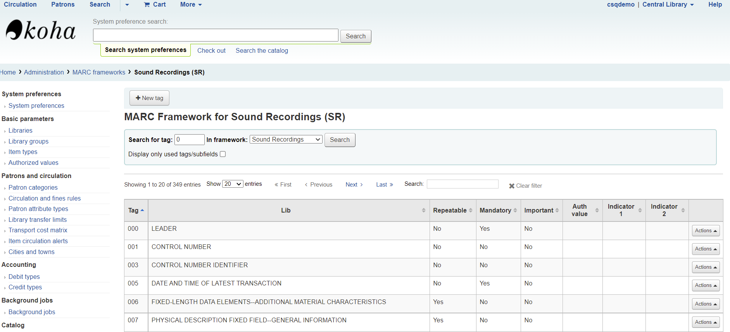Go to Home breadcrumb
Image resolution: width=730 pixels, height=332 pixels.
tap(8, 72)
